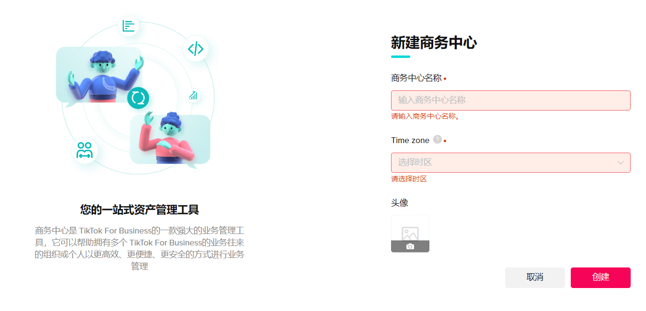
Task: Click the 取消 button
Action: [535, 278]
